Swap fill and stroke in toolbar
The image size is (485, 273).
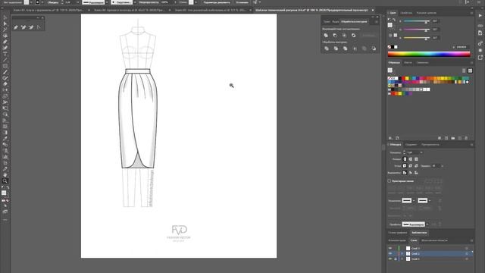[8, 187]
